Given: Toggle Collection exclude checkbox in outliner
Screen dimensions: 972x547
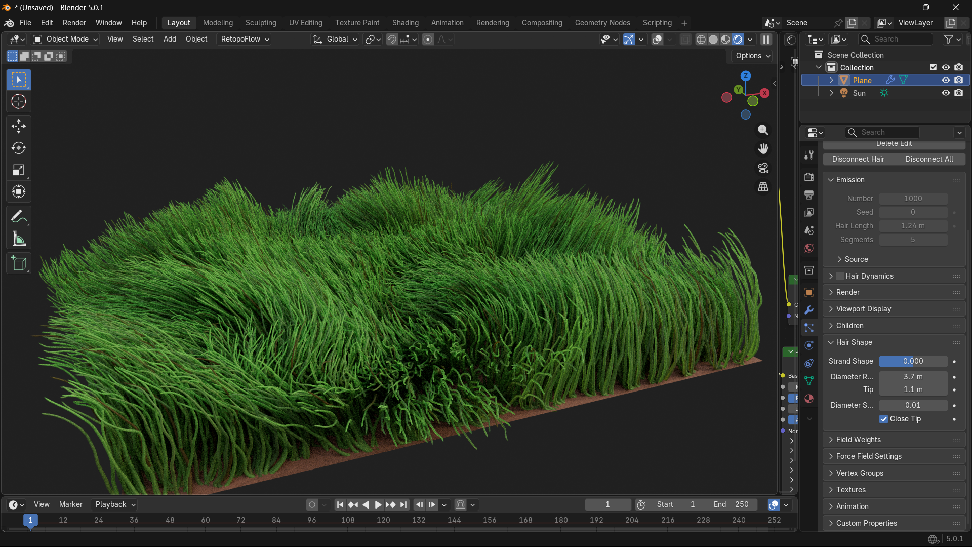Looking at the screenshot, I should pos(933,67).
